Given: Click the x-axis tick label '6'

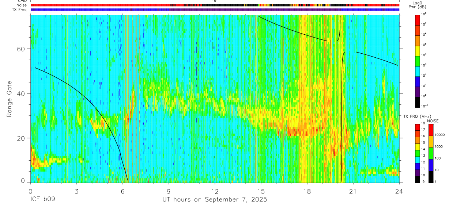Looking at the screenshot, I should [122, 191].
